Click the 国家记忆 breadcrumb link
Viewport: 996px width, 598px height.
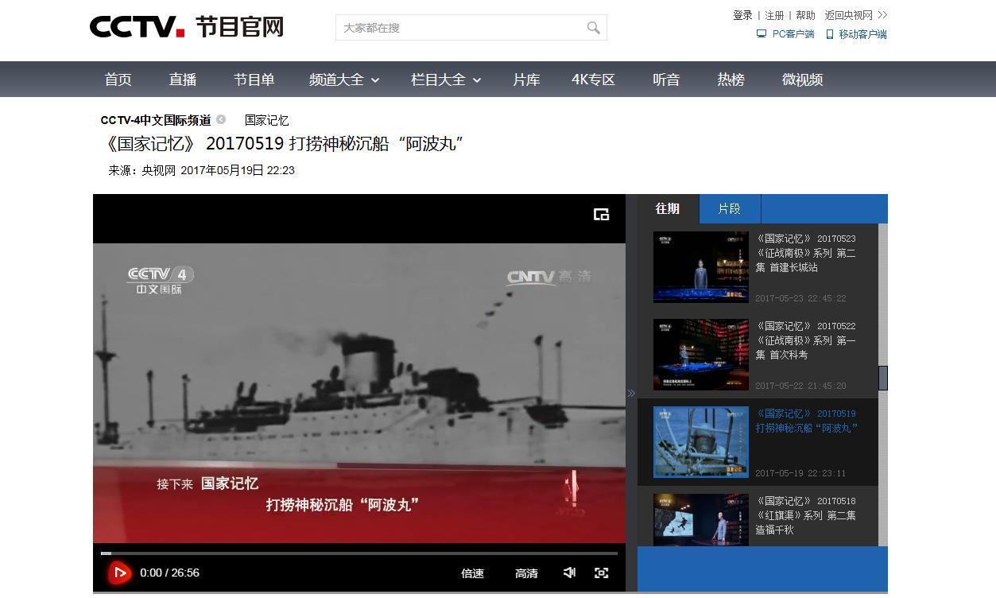(266, 120)
